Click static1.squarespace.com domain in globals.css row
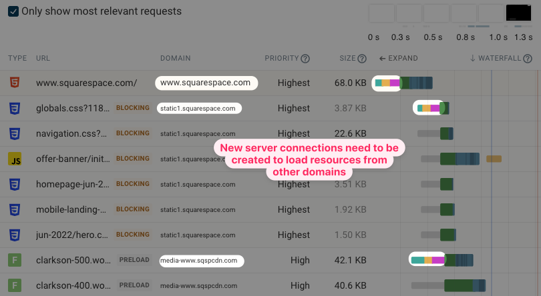The height and width of the screenshot is (296, 541). coord(199,109)
